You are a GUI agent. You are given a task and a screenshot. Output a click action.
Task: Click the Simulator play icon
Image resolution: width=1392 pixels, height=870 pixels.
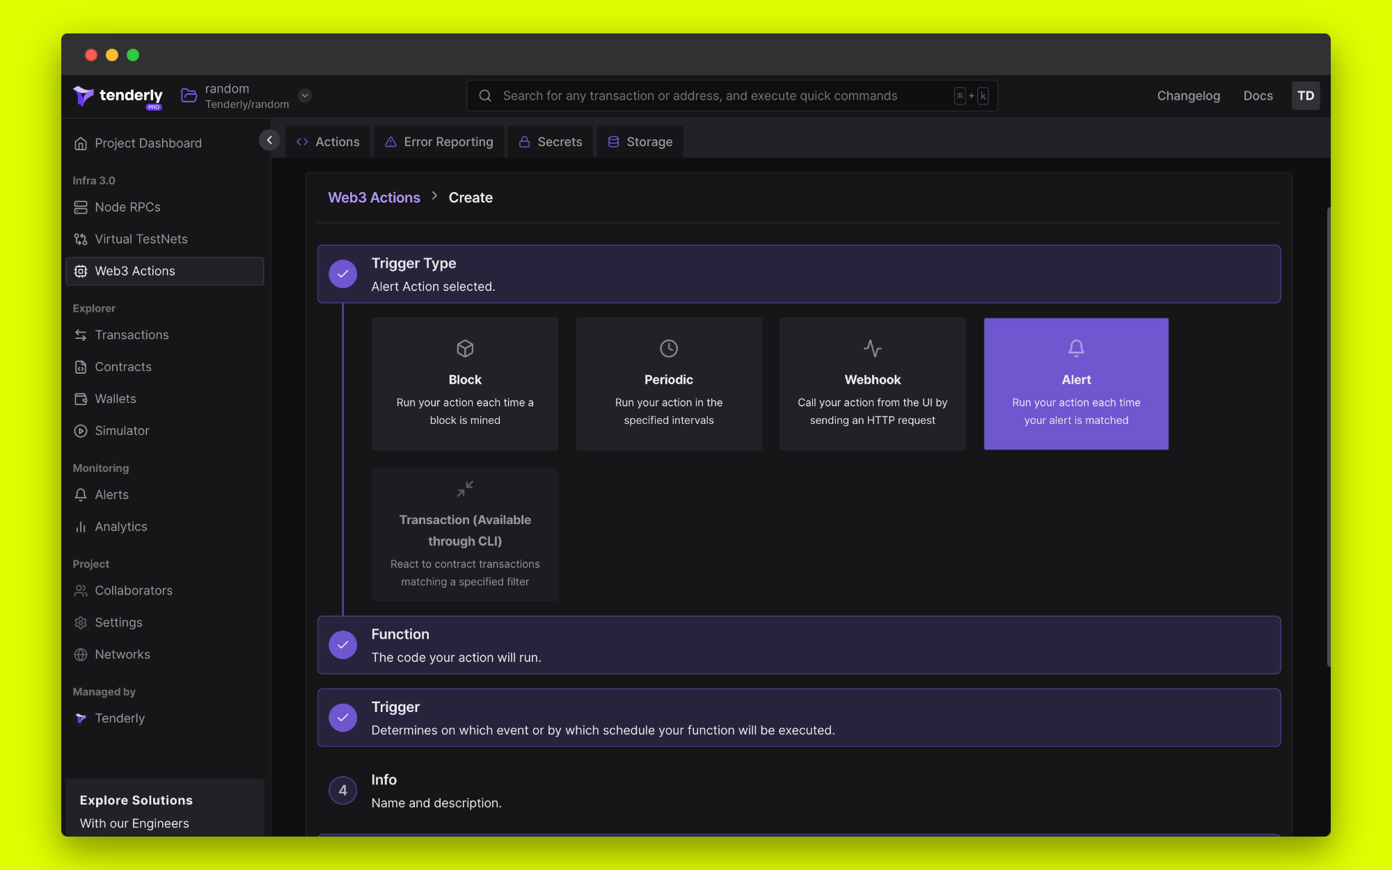pos(81,431)
